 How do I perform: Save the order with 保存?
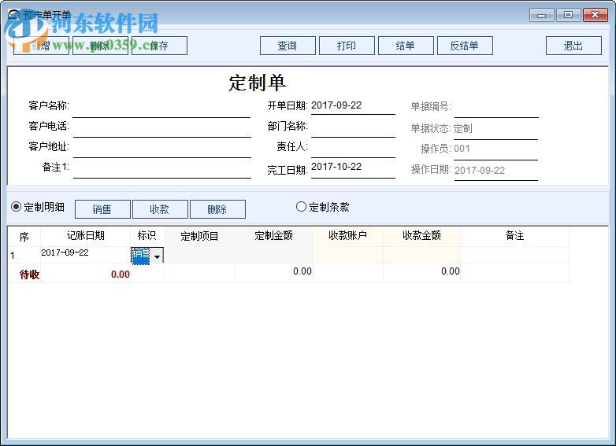[x=159, y=46]
